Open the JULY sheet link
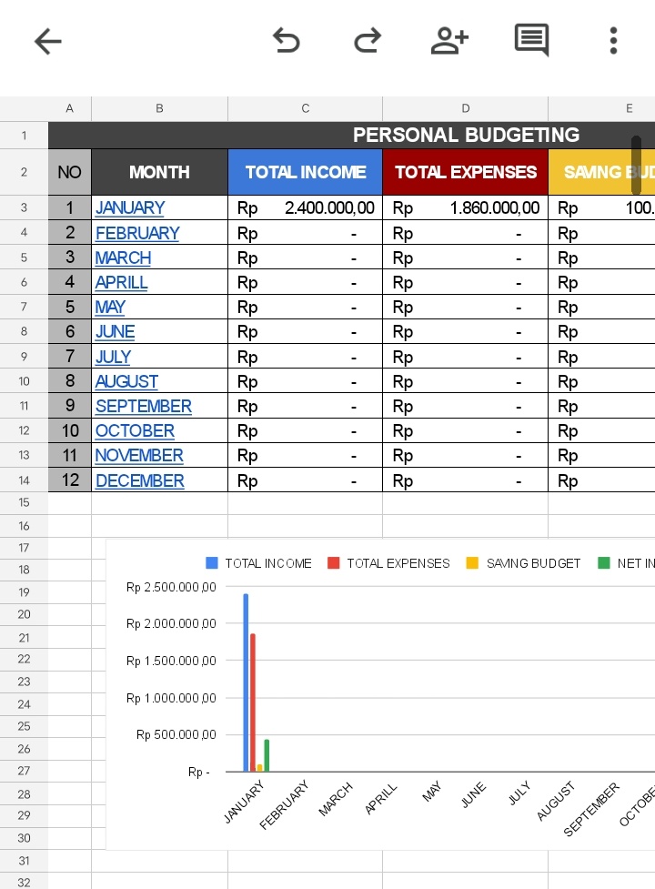The image size is (655, 889). 113,357
